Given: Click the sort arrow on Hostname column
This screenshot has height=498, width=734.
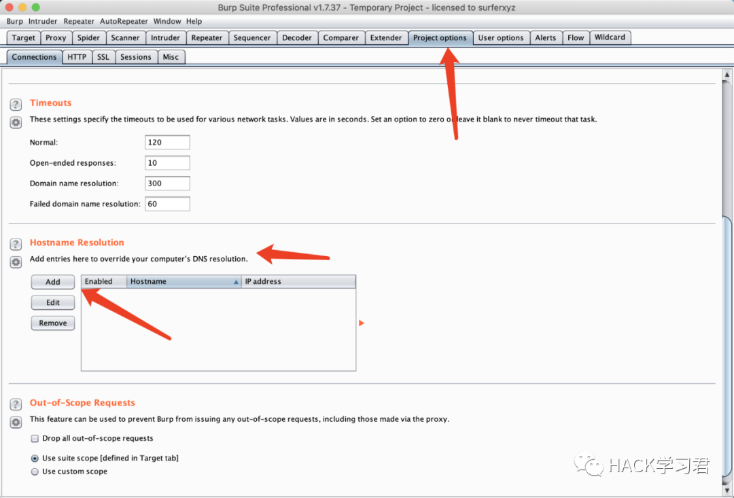Looking at the screenshot, I should [236, 282].
